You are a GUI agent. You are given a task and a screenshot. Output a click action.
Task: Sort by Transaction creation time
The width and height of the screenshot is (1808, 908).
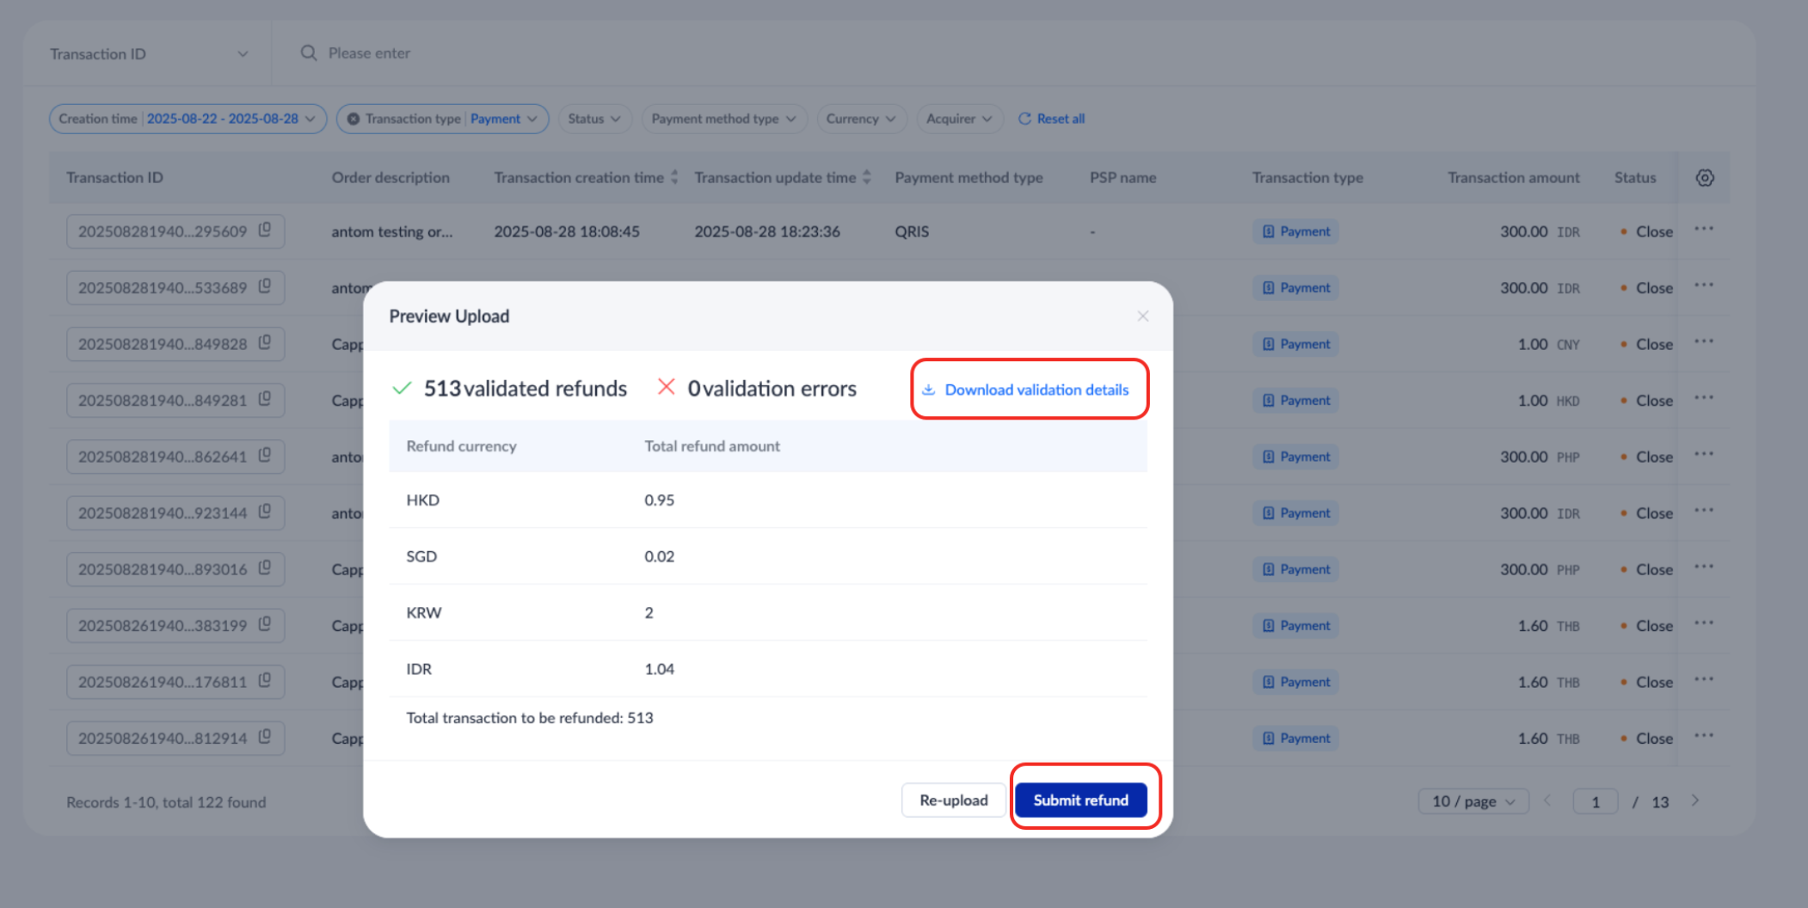click(x=674, y=177)
